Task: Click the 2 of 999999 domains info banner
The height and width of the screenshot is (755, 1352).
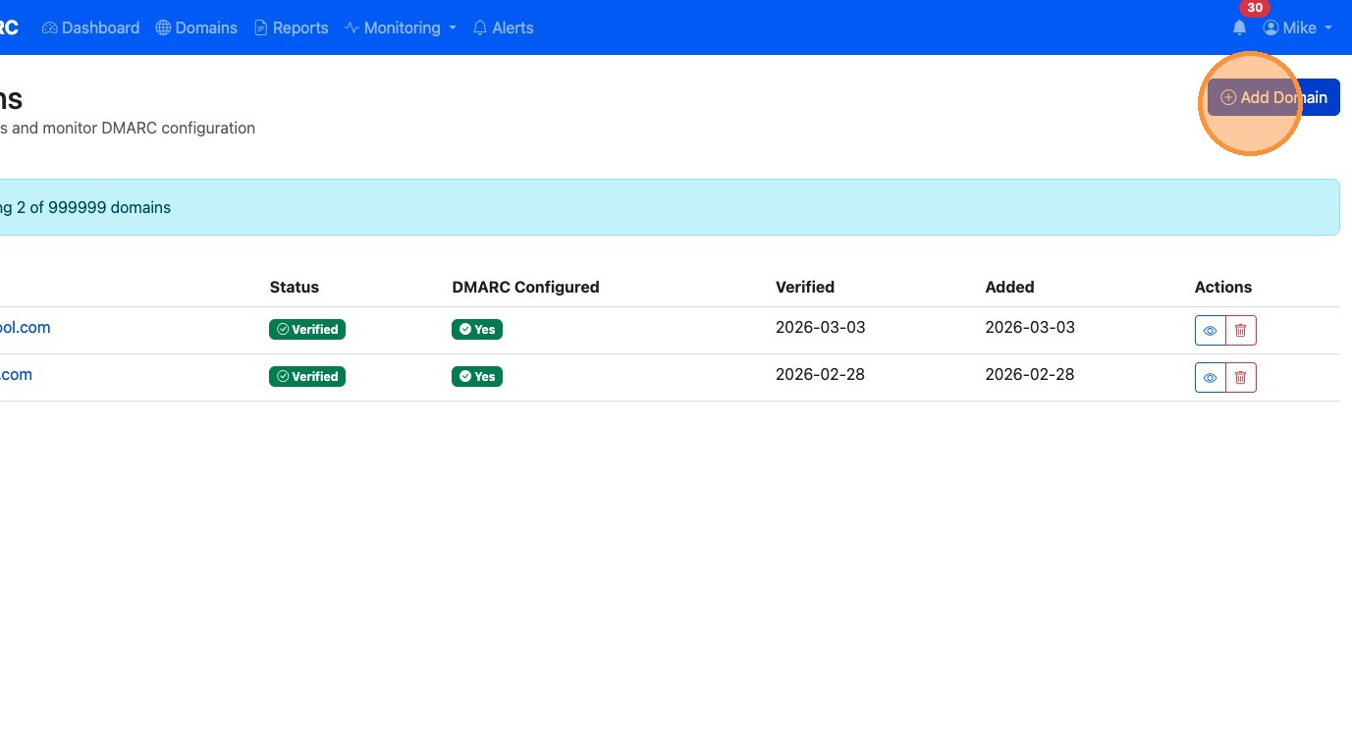Action: coord(670,207)
